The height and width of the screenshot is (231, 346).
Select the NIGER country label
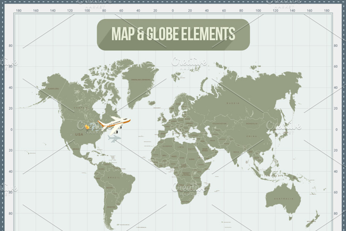point(174,156)
